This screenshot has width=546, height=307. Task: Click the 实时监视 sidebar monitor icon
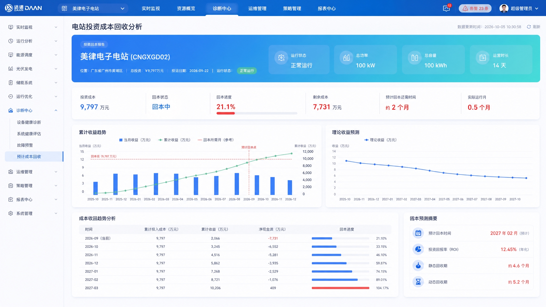click(11, 27)
